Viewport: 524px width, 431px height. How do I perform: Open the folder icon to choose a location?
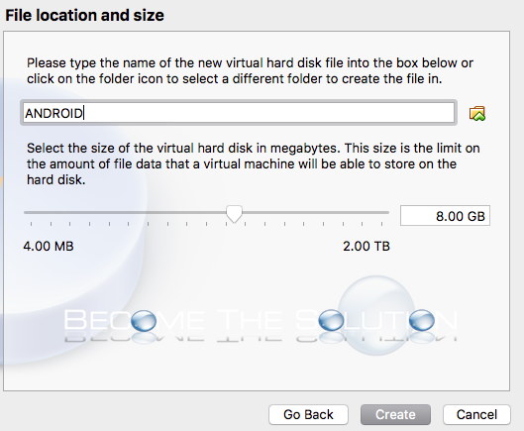tap(477, 114)
